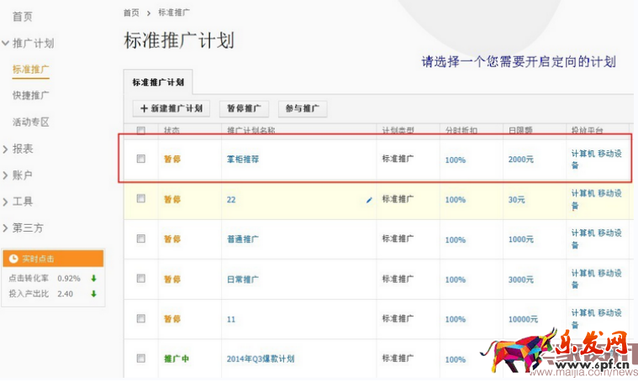Open the 日常推广 plan link
638x382 pixels.
243,280
